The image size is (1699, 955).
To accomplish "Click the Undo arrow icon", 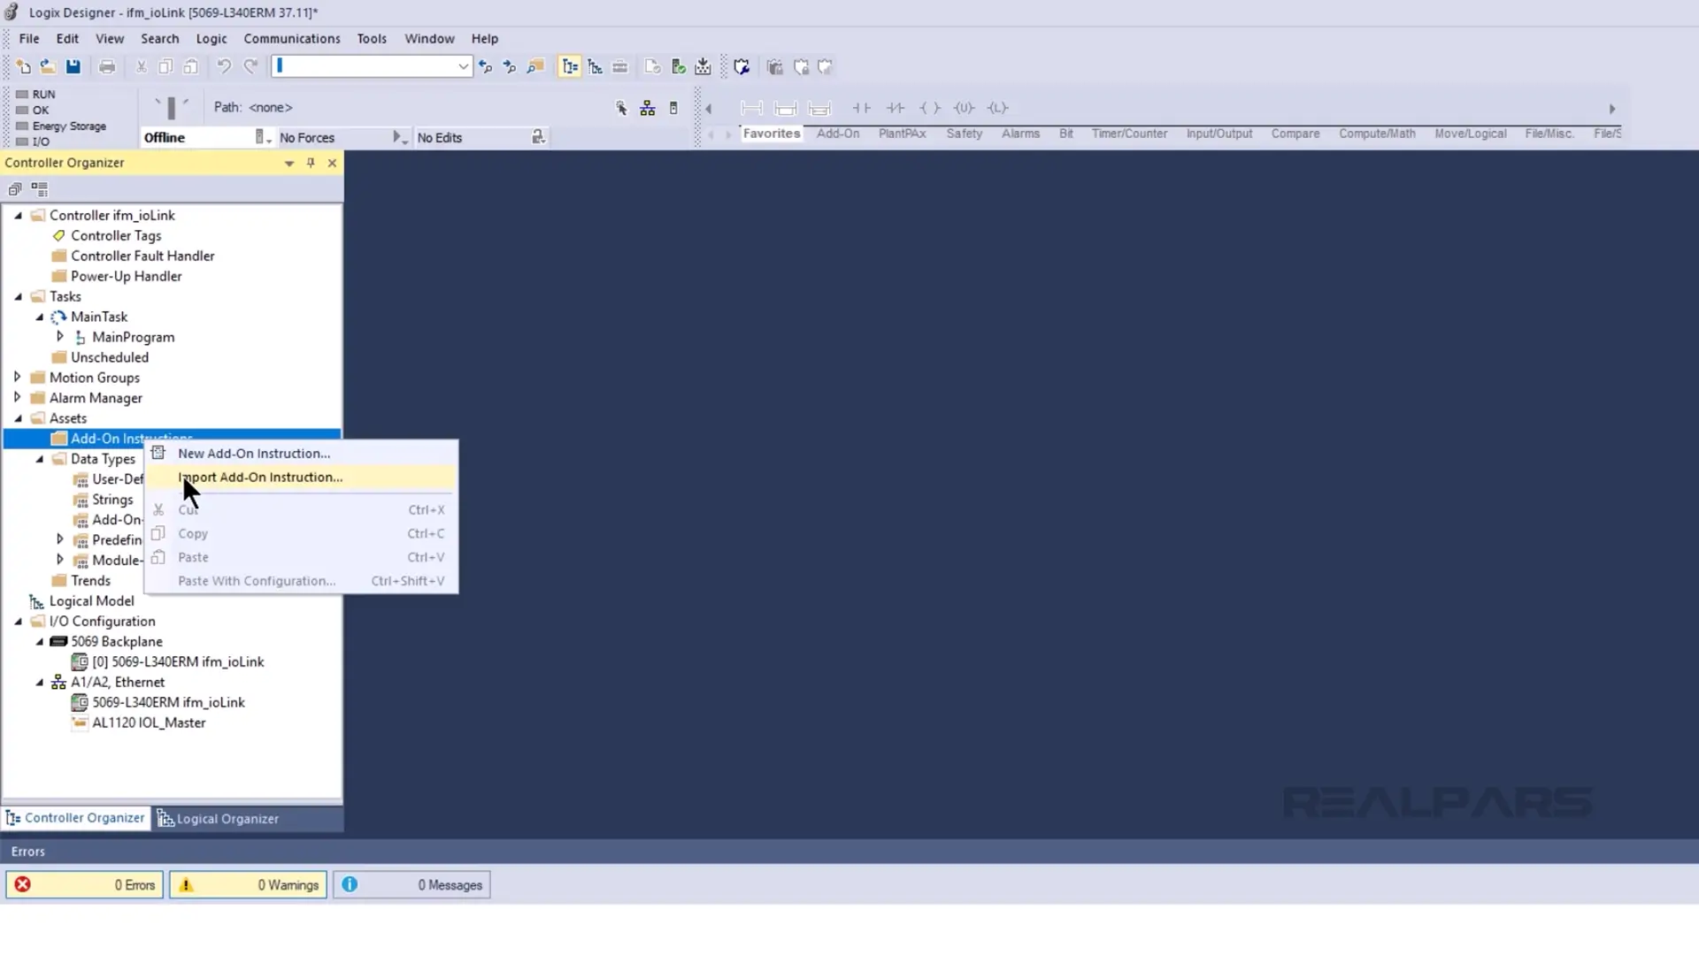I will [x=225, y=66].
